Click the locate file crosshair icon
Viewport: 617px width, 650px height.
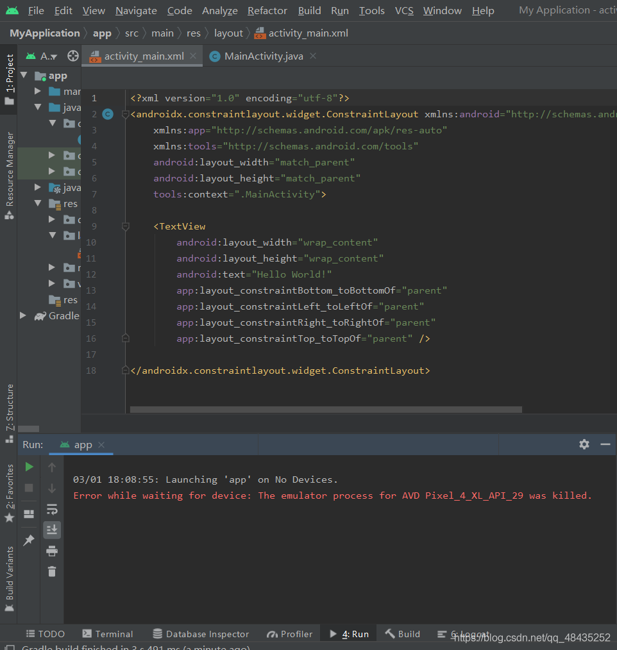point(73,56)
